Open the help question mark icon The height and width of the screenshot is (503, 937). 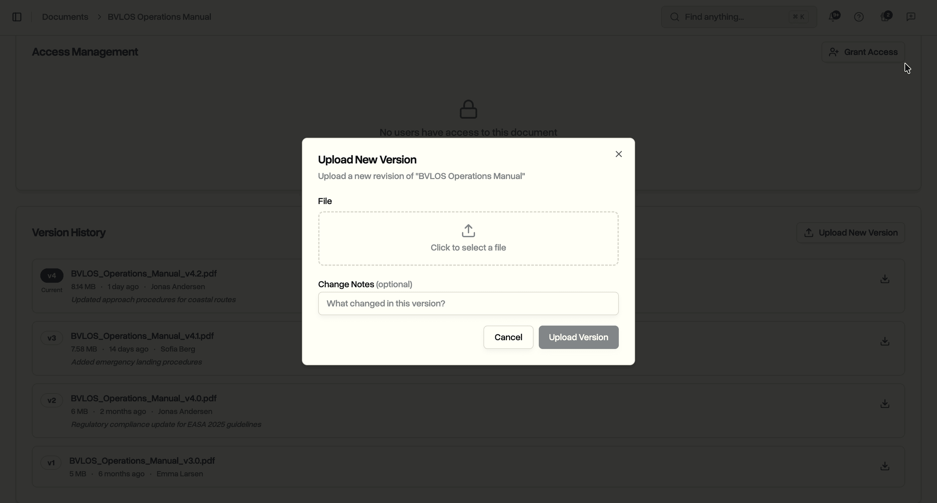(859, 17)
